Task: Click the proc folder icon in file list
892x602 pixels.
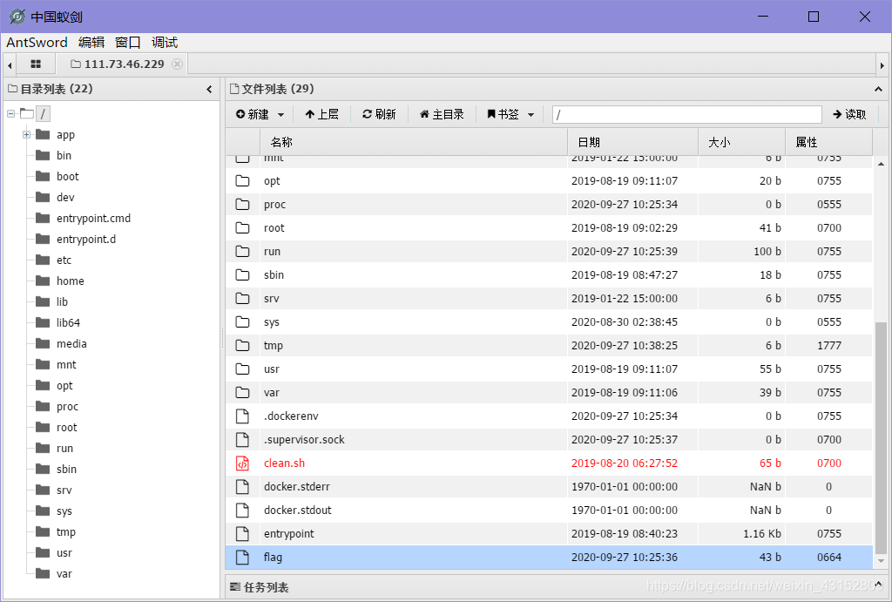Action: point(242,204)
